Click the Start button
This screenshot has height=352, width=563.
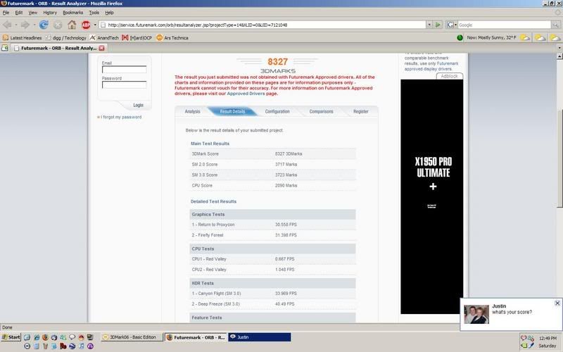[x=11, y=337]
